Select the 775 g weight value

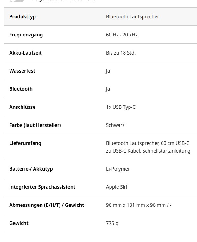112,223
